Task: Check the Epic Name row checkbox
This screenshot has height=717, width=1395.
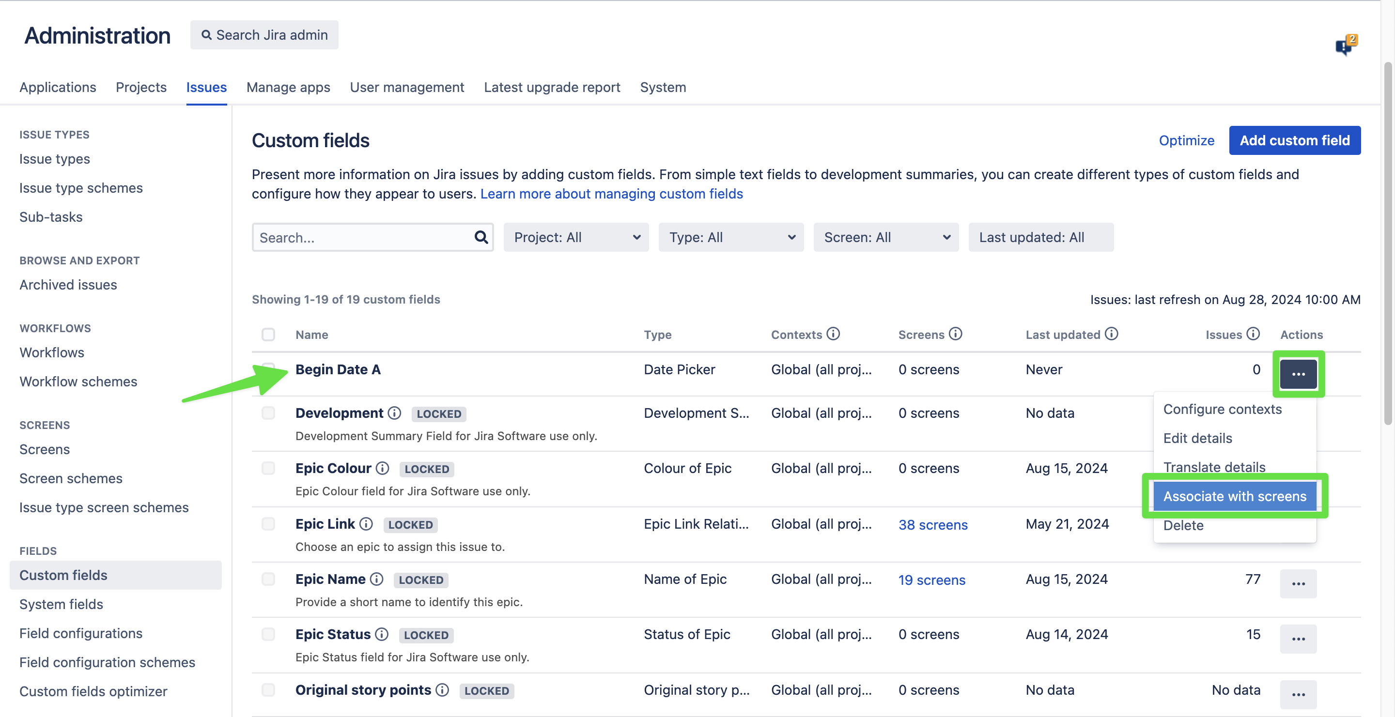Action: 268,579
